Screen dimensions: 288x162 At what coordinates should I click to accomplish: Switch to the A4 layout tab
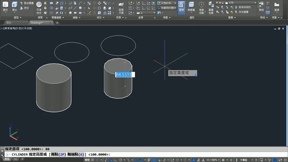click(x=16, y=159)
